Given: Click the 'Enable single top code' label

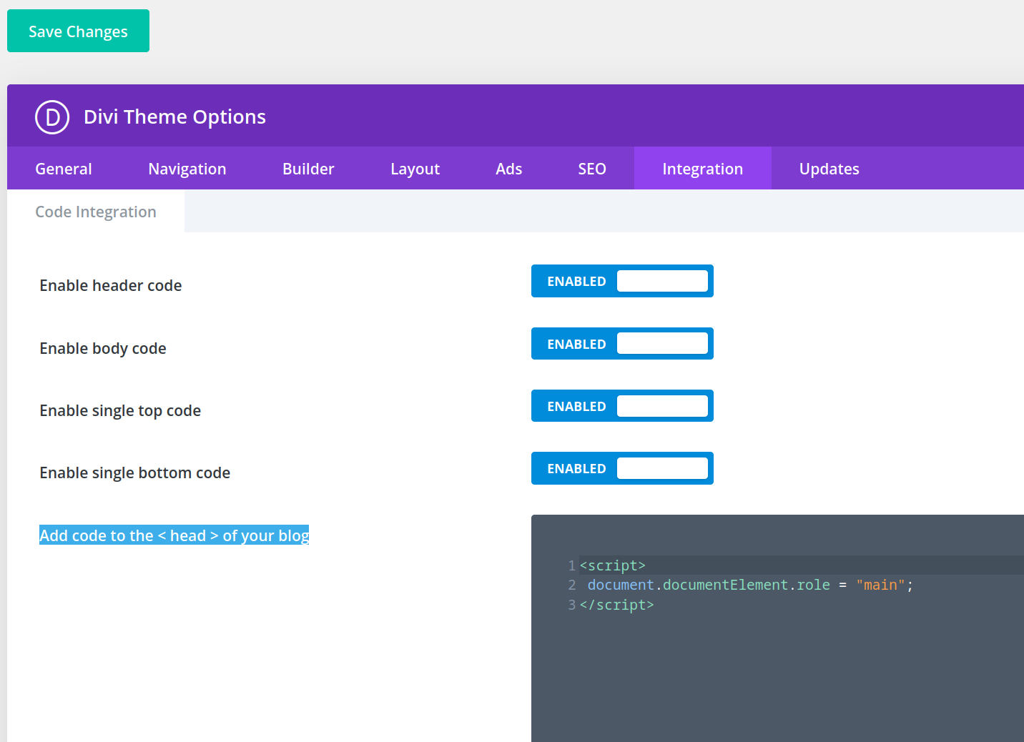Looking at the screenshot, I should click(x=120, y=410).
